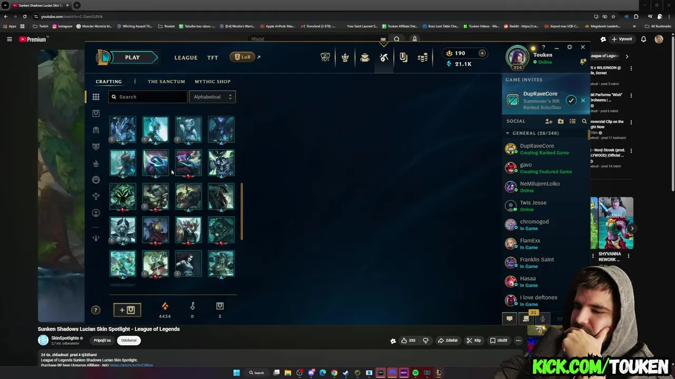
Task: Click the plus button to purchase RP
Action: click(x=481, y=53)
